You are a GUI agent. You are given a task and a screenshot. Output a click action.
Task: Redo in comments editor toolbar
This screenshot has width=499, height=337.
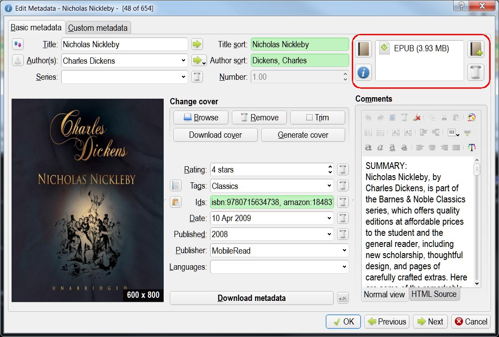(x=380, y=117)
